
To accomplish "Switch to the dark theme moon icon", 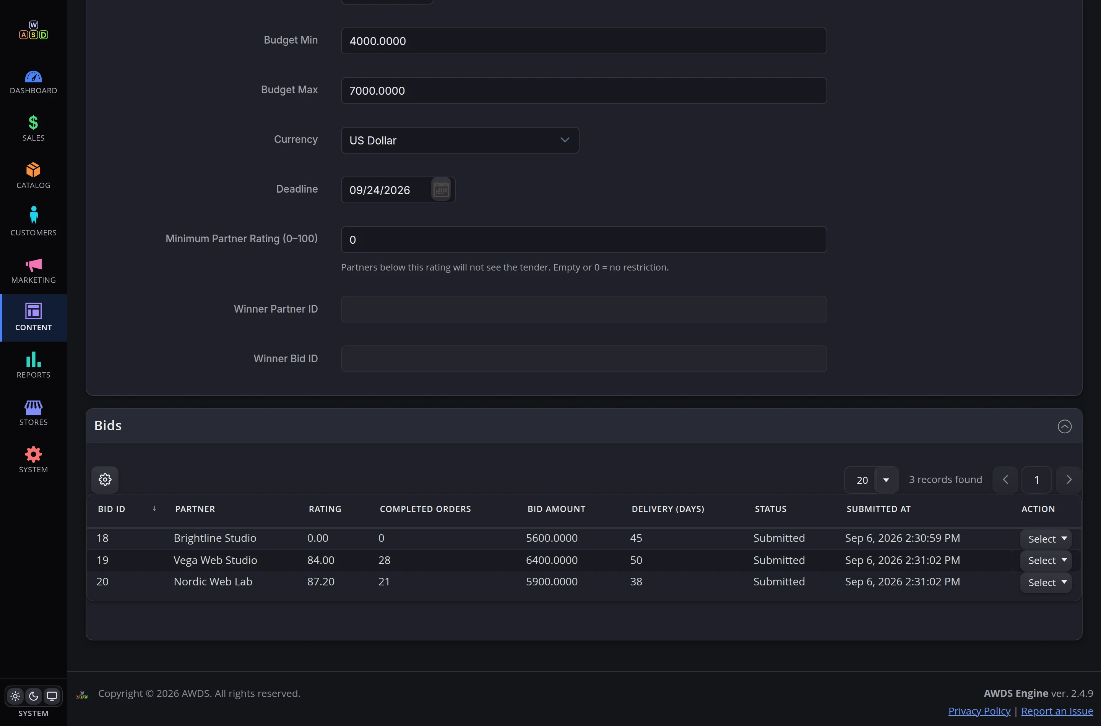I will point(33,696).
